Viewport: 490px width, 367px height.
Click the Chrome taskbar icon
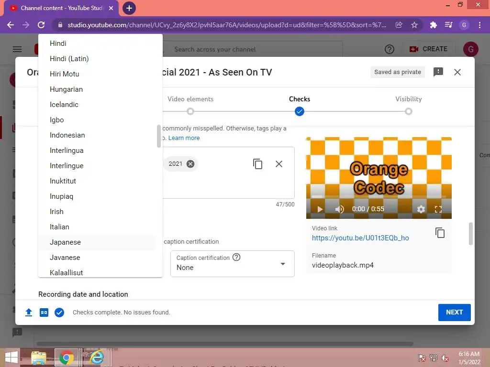[x=67, y=357]
